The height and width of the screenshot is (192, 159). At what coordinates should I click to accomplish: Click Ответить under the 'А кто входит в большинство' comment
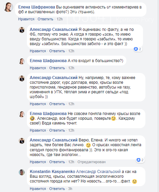coord(57,68)
